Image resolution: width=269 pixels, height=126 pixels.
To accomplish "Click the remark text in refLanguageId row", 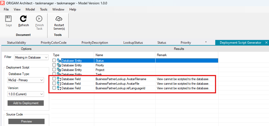I will [x=183, y=88].
